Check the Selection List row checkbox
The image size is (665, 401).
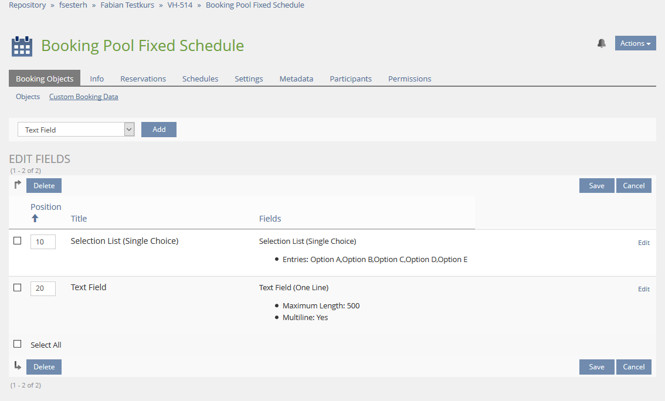(17, 240)
